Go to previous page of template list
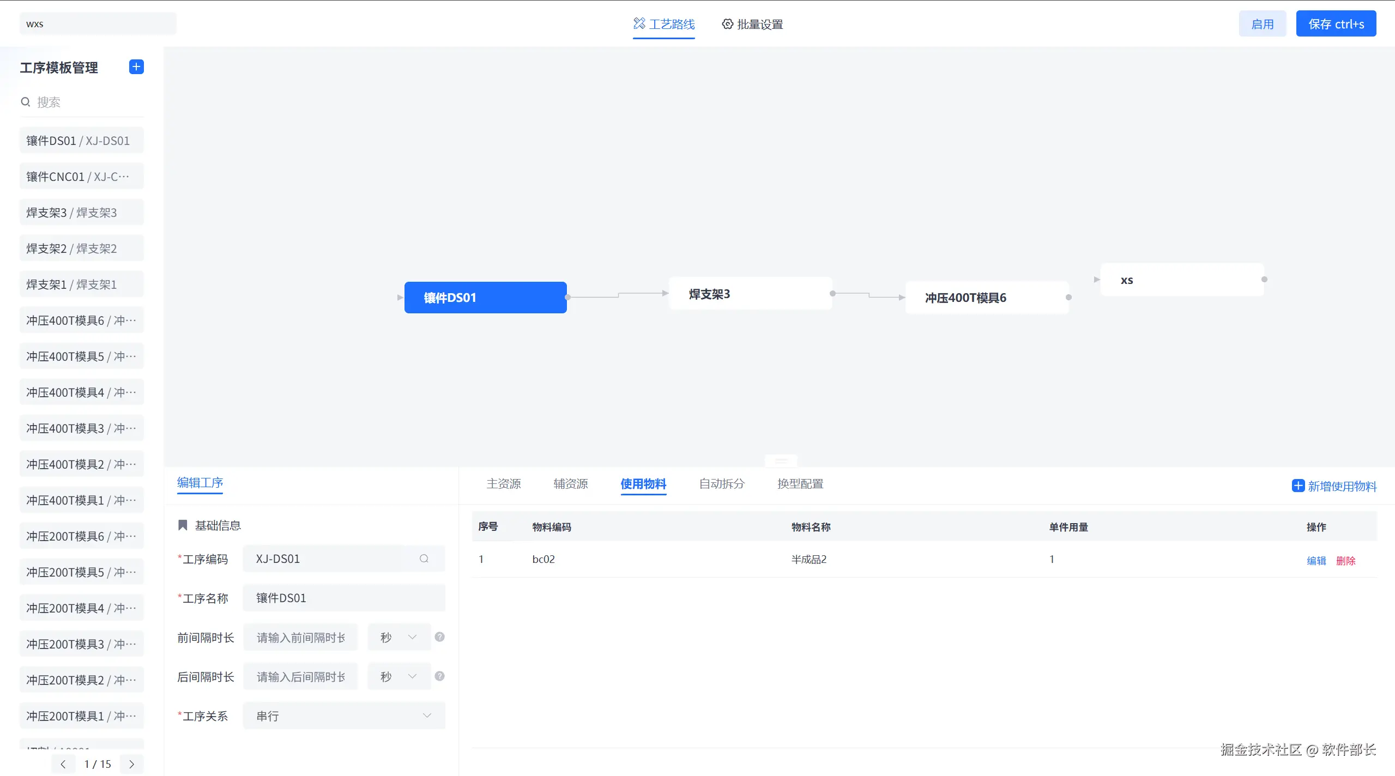Screen dimensions: 1395x776 [x=63, y=764]
